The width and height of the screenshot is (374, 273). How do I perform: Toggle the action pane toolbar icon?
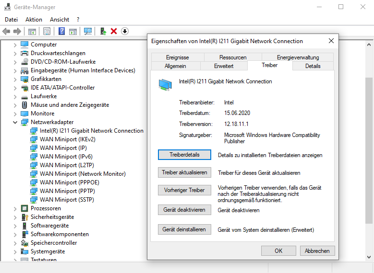pyautogui.click(x=73, y=32)
